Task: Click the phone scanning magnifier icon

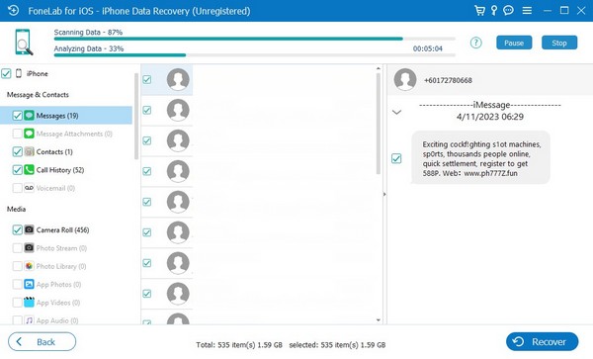Action: click(24, 43)
